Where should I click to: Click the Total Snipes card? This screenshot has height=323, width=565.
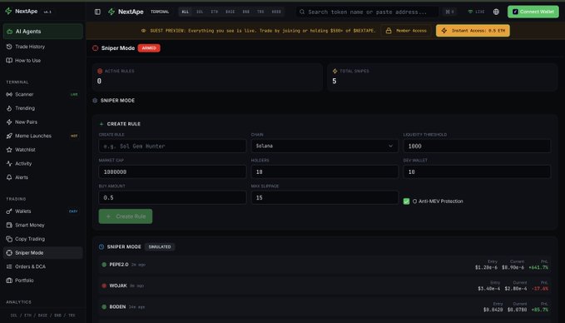coord(442,77)
